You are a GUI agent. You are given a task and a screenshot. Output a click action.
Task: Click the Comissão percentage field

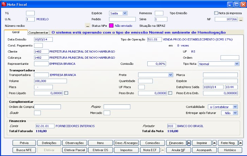tap(157, 64)
